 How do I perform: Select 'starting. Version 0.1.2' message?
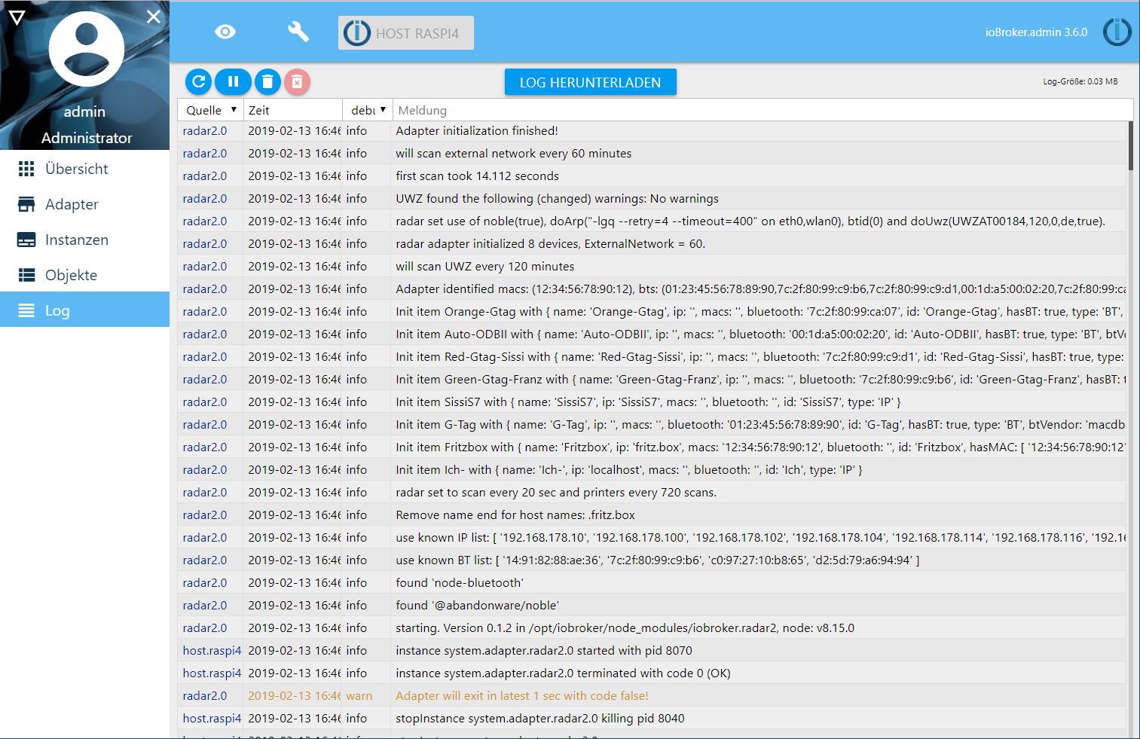pyautogui.click(x=625, y=628)
